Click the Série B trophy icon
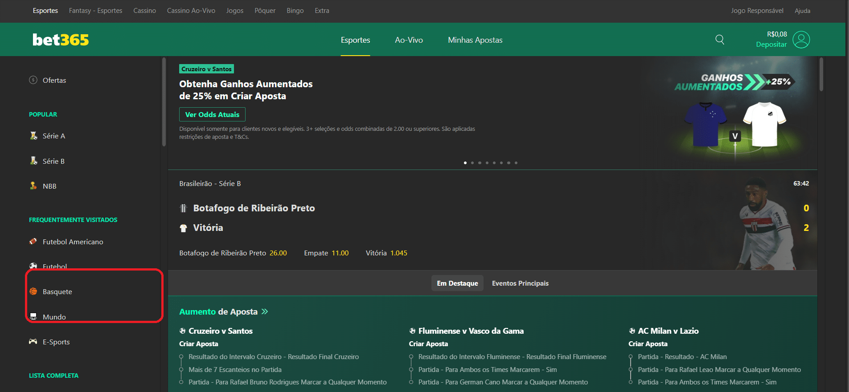The width and height of the screenshot is (849, 392). point(33,161)
